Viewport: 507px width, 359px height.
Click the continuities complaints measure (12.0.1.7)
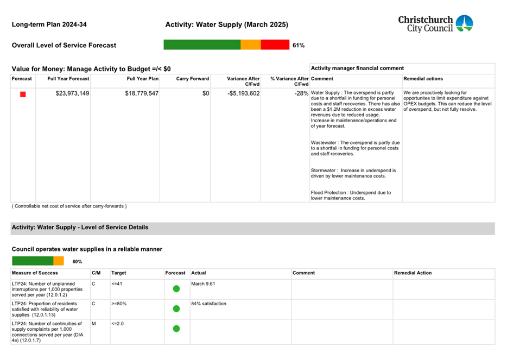tap(48, 332)
